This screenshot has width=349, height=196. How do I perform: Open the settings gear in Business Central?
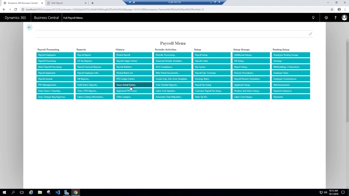pyautogui.click(x=326, y=18)
